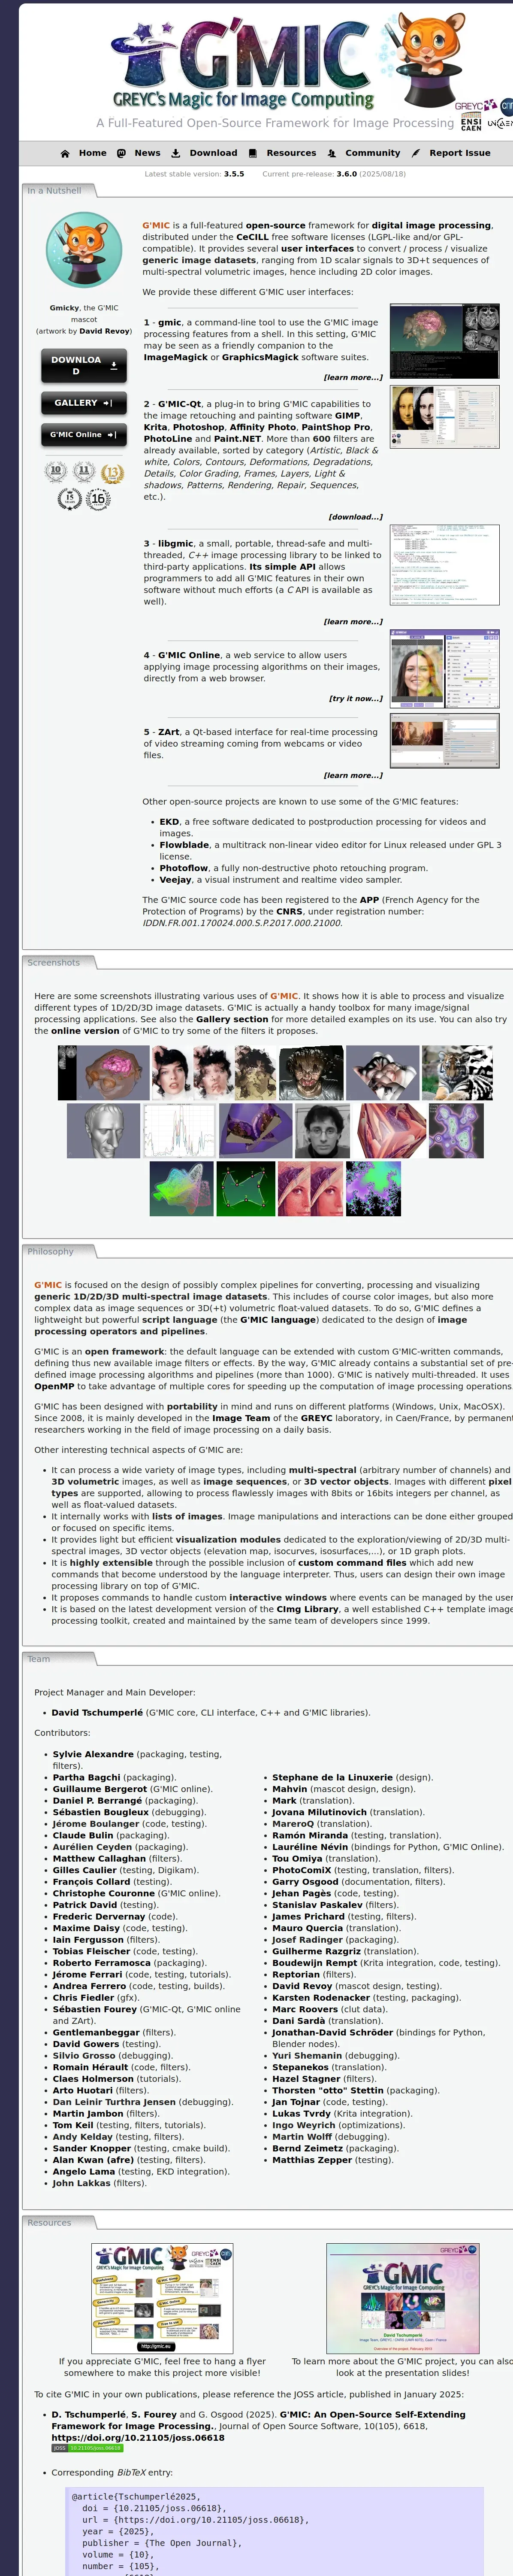Click David Tschumperlé under Project Manager
Viewport: 513px width, 2576px height.
tap(97, 1712)
